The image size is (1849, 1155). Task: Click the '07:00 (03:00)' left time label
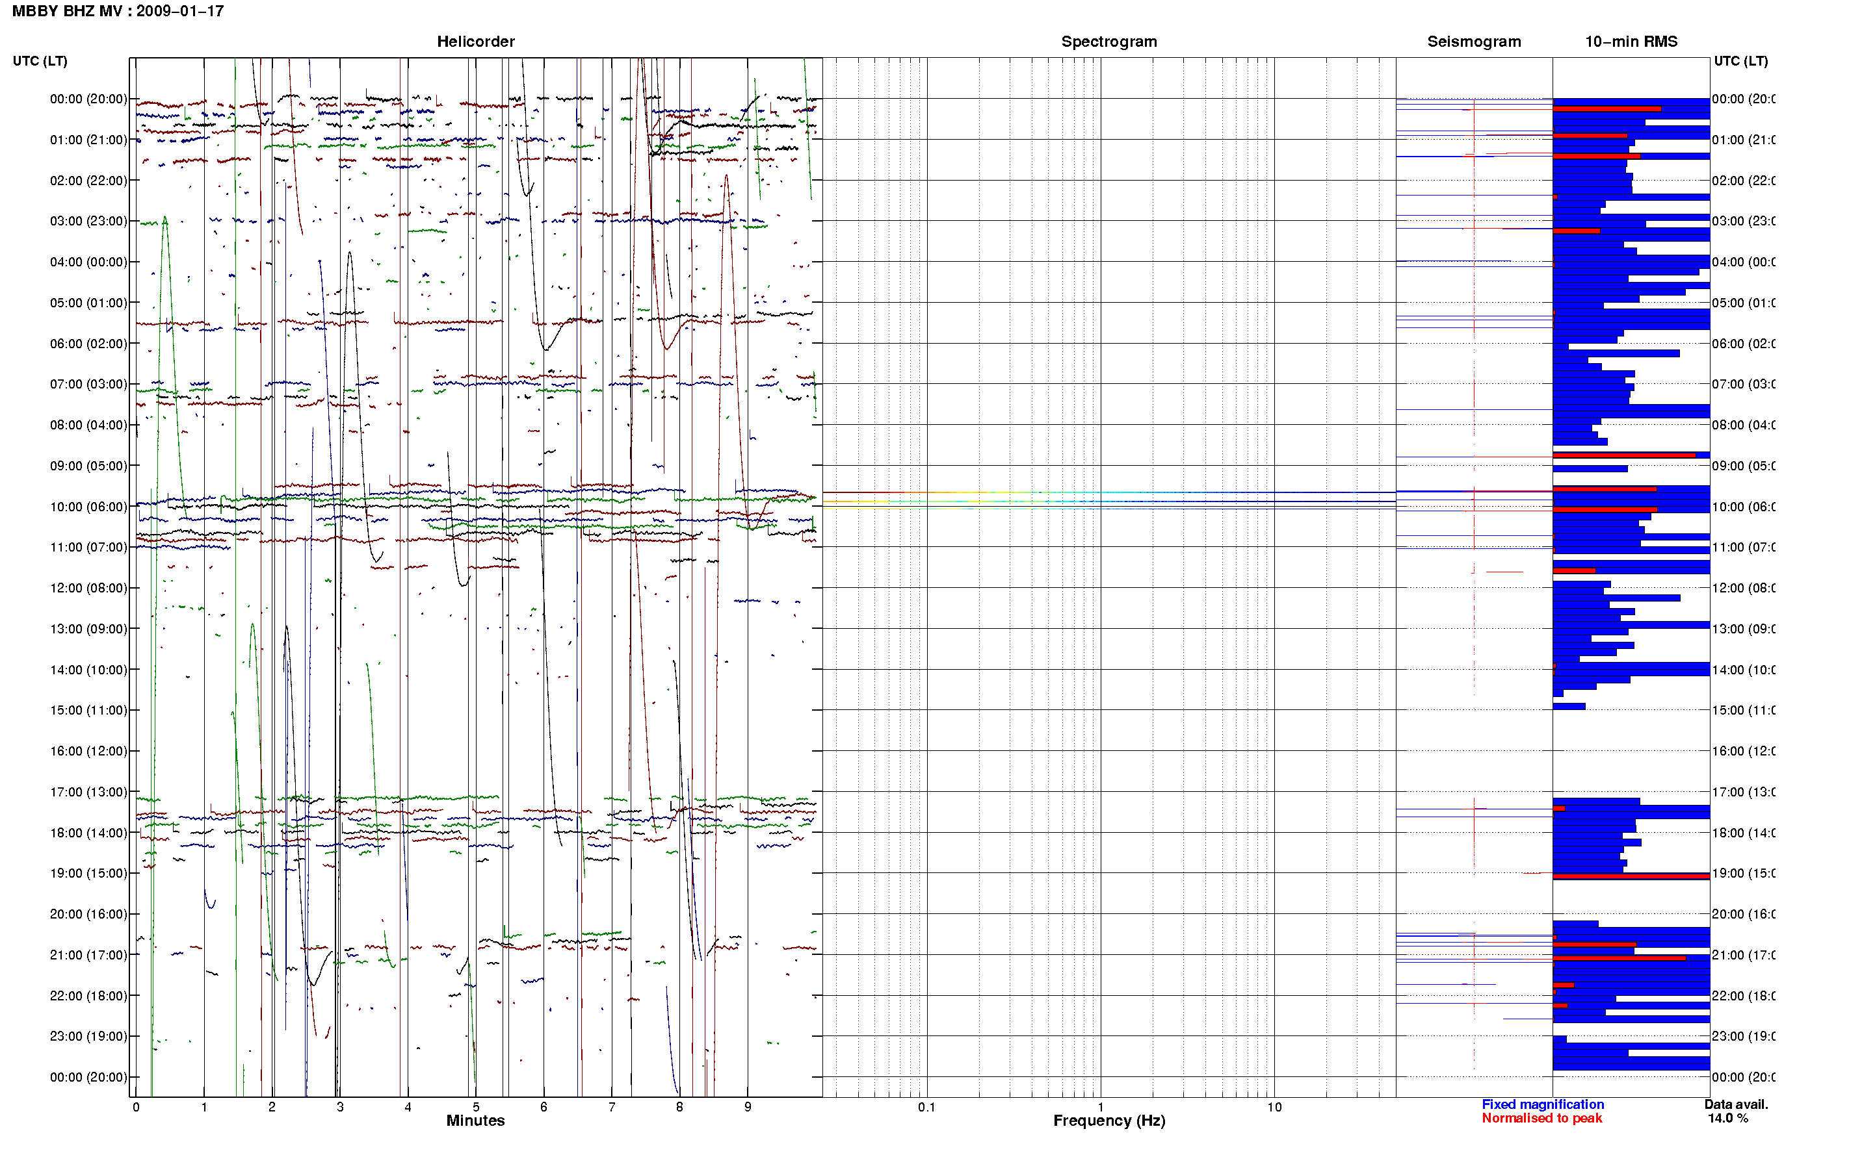(x=88, y=383)
